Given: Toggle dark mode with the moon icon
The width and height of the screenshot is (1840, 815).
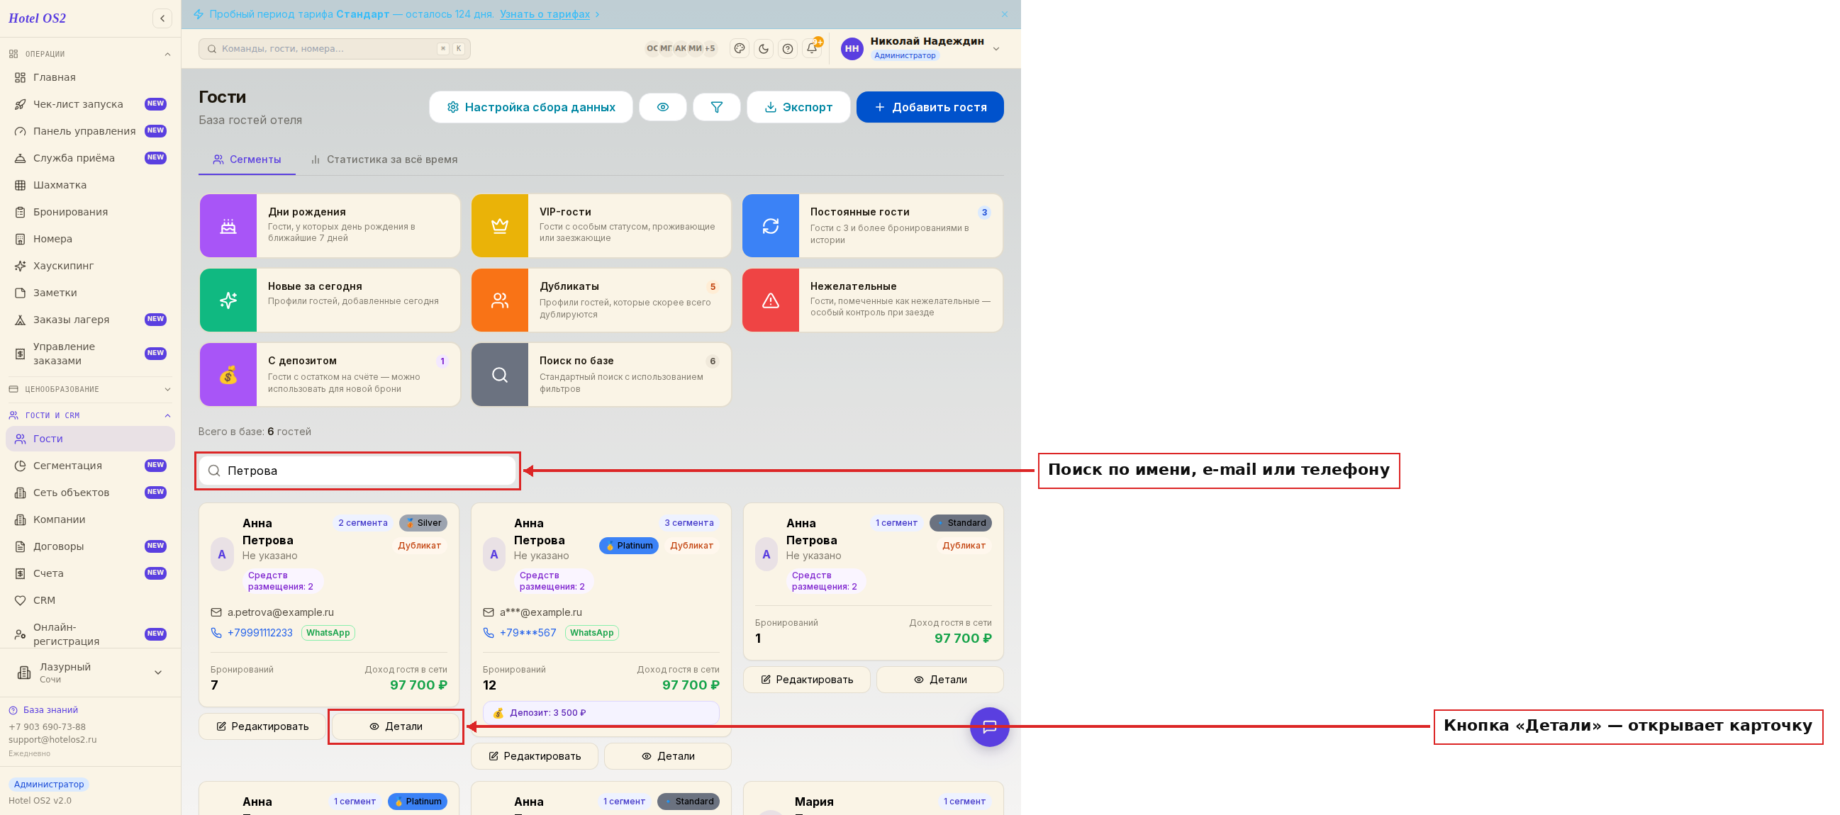Looking at the screenshot, I should click(764, 48).
